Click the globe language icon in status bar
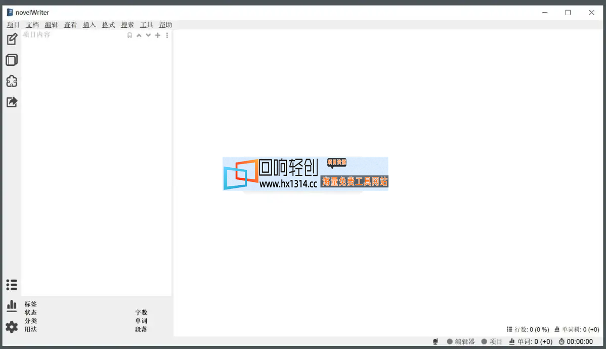The height and width of the screenshot is (349, 606). pyautogui.click(x=436, y=341)
